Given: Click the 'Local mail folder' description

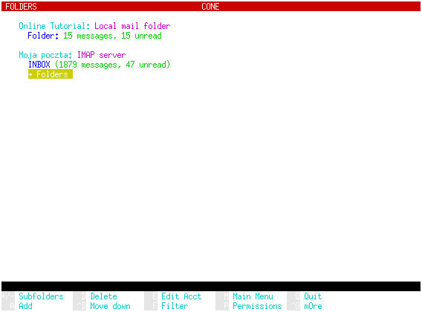Looking at the screenshot, I should 132,26.
